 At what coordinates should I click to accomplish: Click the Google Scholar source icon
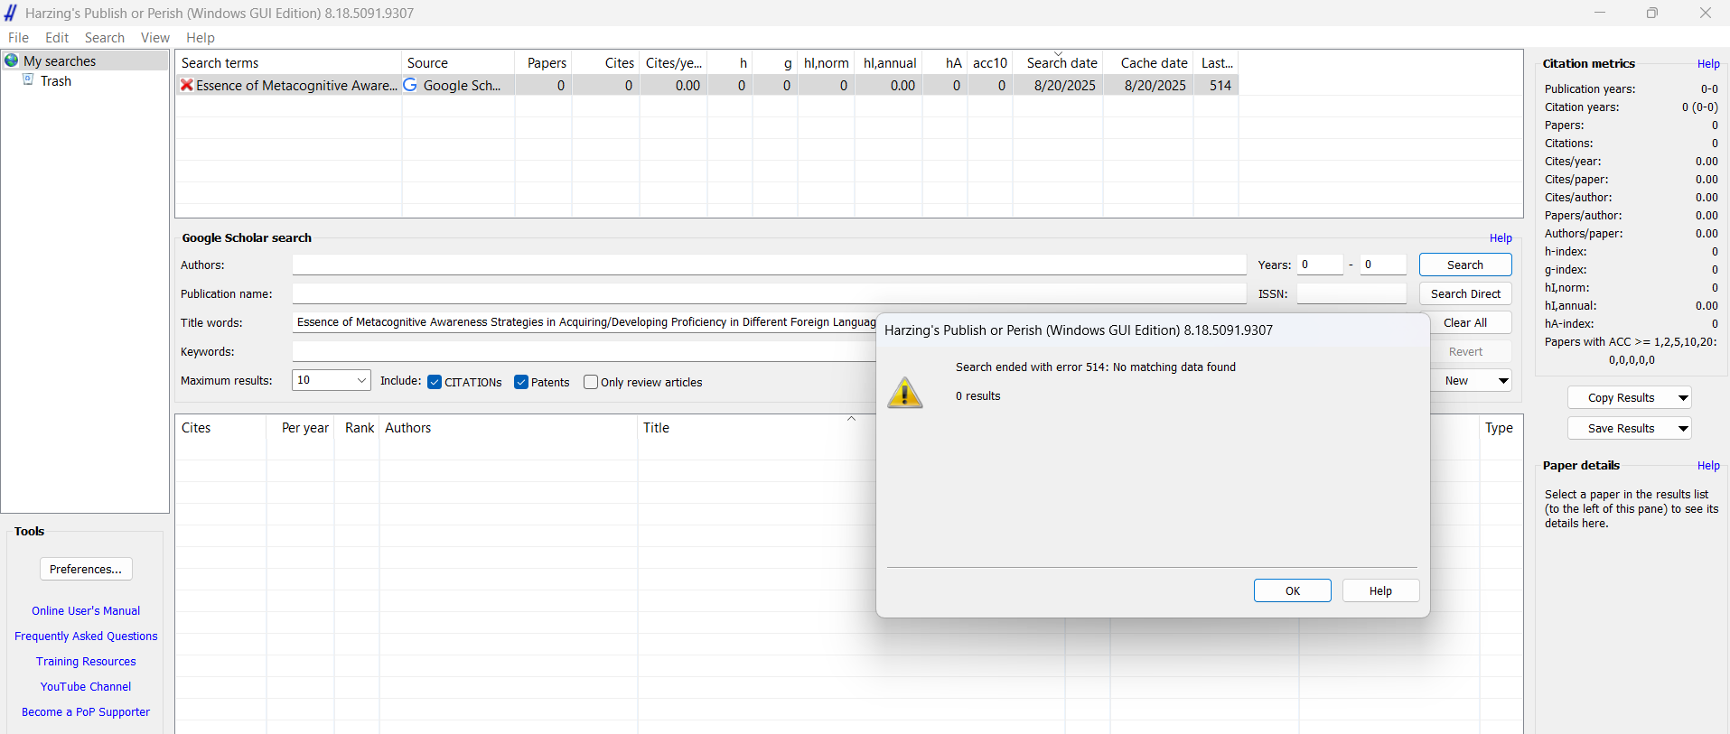411,85
